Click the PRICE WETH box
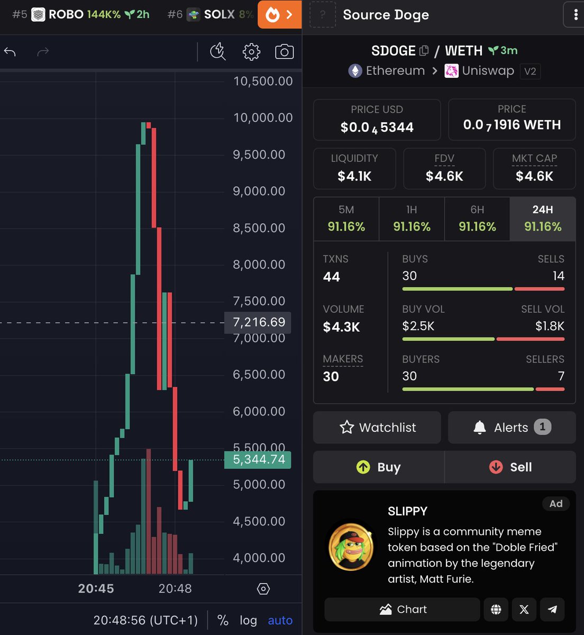Screen dimensions: 584x635 (x=512, y=120)
